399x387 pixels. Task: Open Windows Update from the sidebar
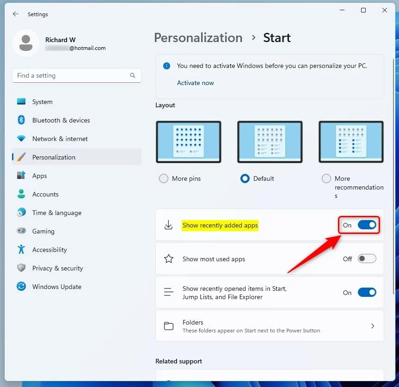pos(21,287)
